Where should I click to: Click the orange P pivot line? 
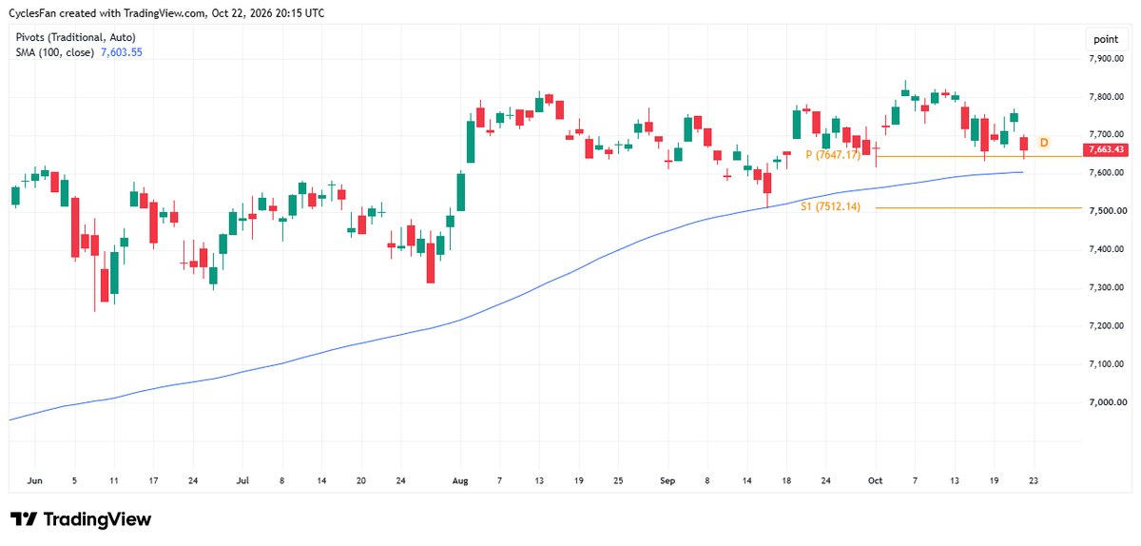coord(977,156)
